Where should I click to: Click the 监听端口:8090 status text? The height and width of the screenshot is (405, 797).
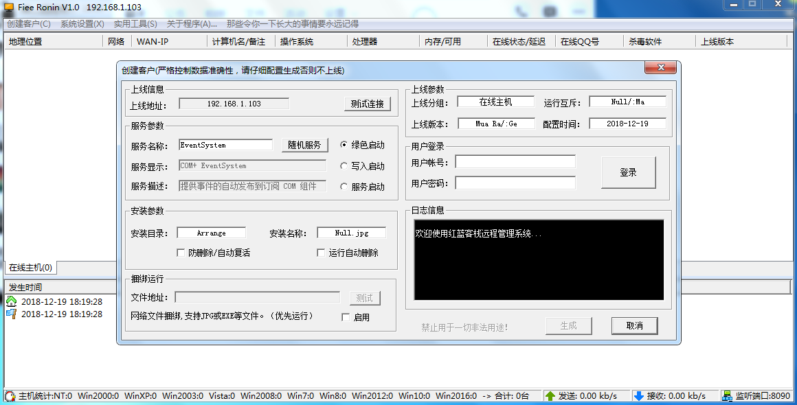coord(763,396)
